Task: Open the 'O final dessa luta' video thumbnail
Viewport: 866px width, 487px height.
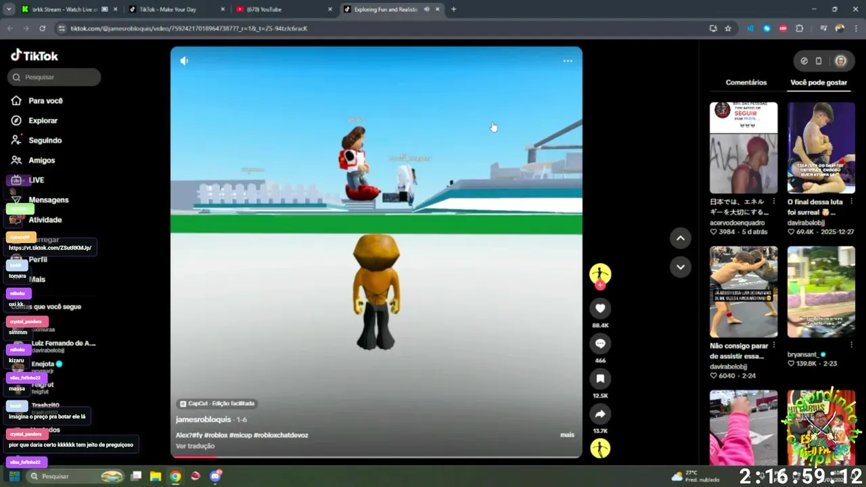Action: tap(821, 148)
